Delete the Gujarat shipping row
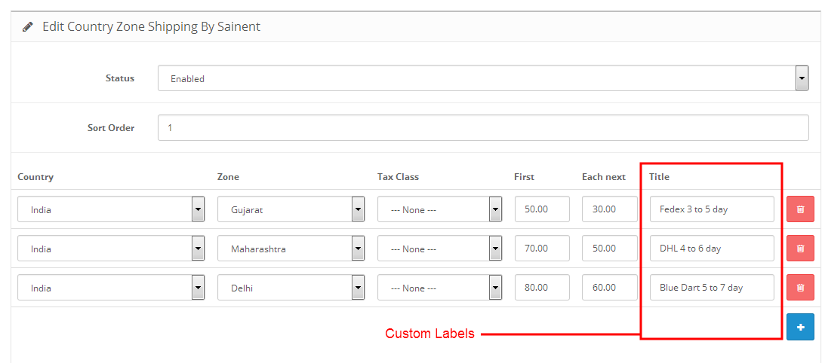825x363 pixels. pos(800,209)
